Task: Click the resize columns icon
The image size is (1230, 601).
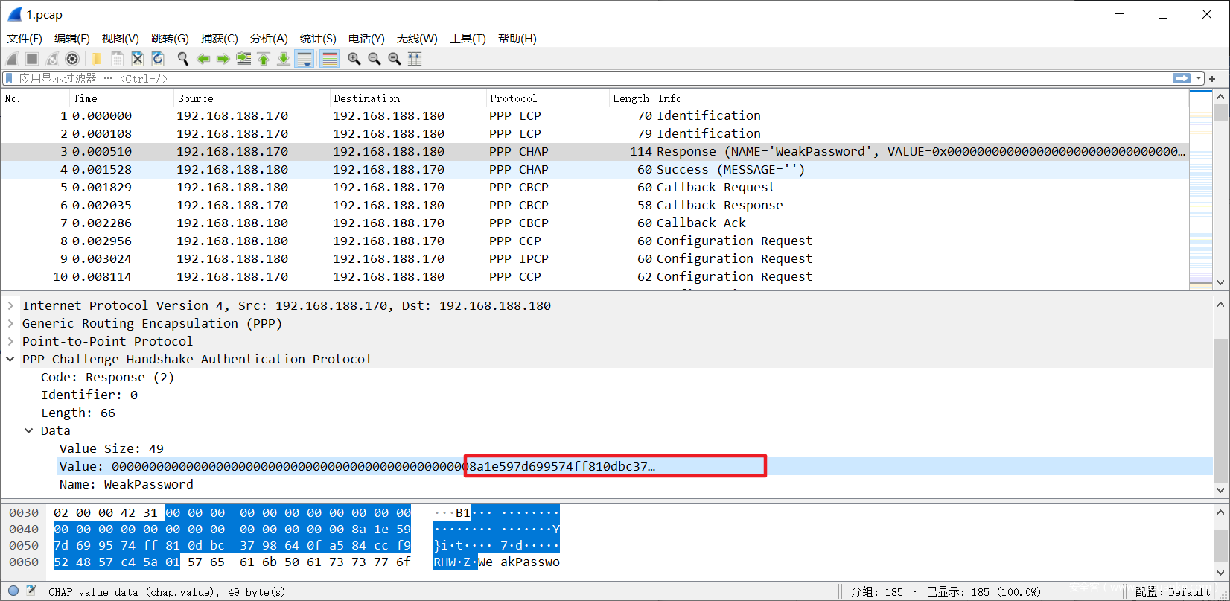Action: pos(415,59)
